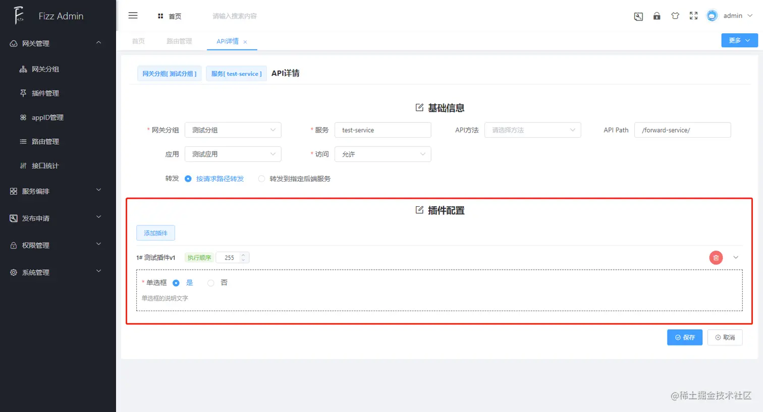
Task: Click the lock screen icon
Action: (x=657, y=16)
